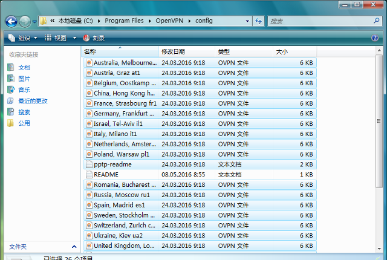Screen dimensions: 387x260
Task: Click the scrollbar down arrow
Action: 379,249
